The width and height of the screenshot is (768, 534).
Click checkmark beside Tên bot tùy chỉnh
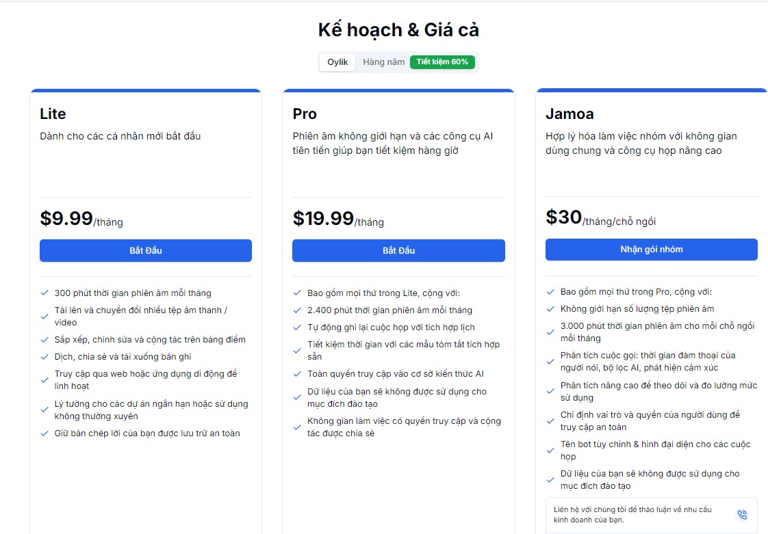(550, 450)
